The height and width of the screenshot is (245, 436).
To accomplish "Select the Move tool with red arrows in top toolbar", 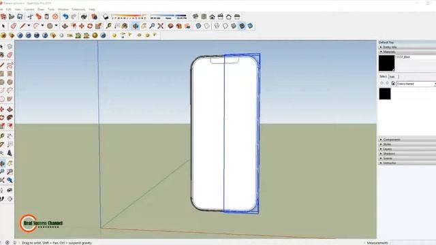I will click(x=82, y=26).
